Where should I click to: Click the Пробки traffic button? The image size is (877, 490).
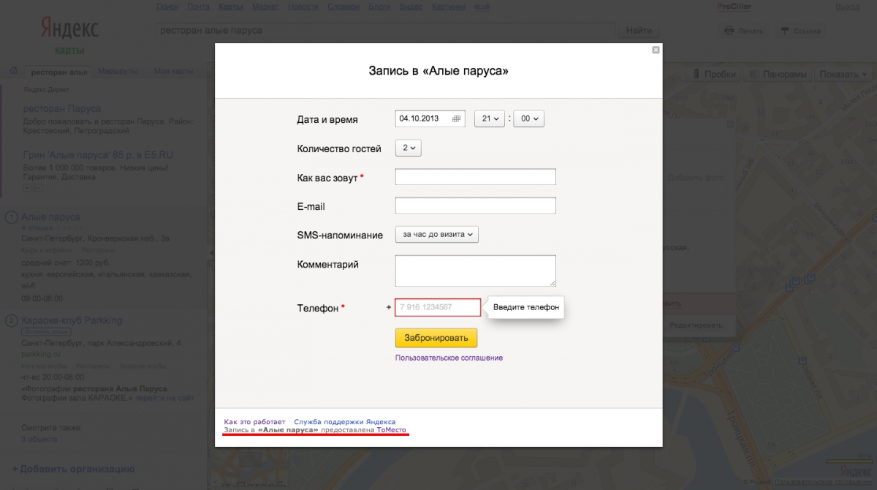[x=713, y=74]
